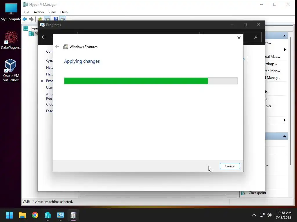This screenshot has height=222, width=297.
Task: Collapse the upper Actions pane section
Action: pyautogui.click(x=285, y=36)
